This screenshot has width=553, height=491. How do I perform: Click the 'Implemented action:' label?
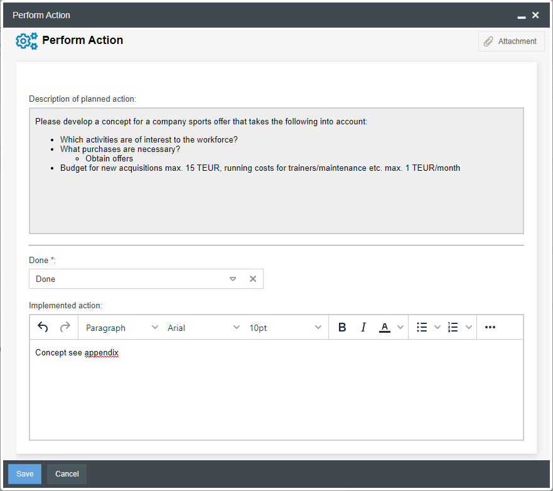coord(66,306)
